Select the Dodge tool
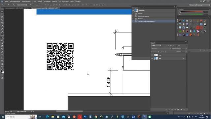The height and width of the screenshot is (119, 211). pos(2,49)
